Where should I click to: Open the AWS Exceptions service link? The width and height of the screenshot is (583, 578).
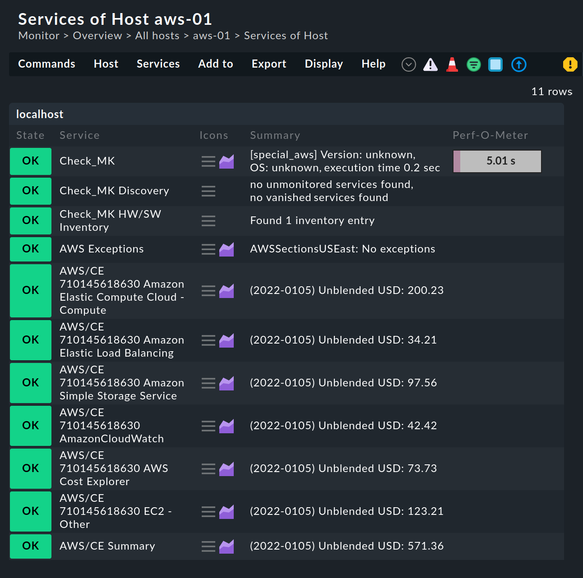coord(102,249)
